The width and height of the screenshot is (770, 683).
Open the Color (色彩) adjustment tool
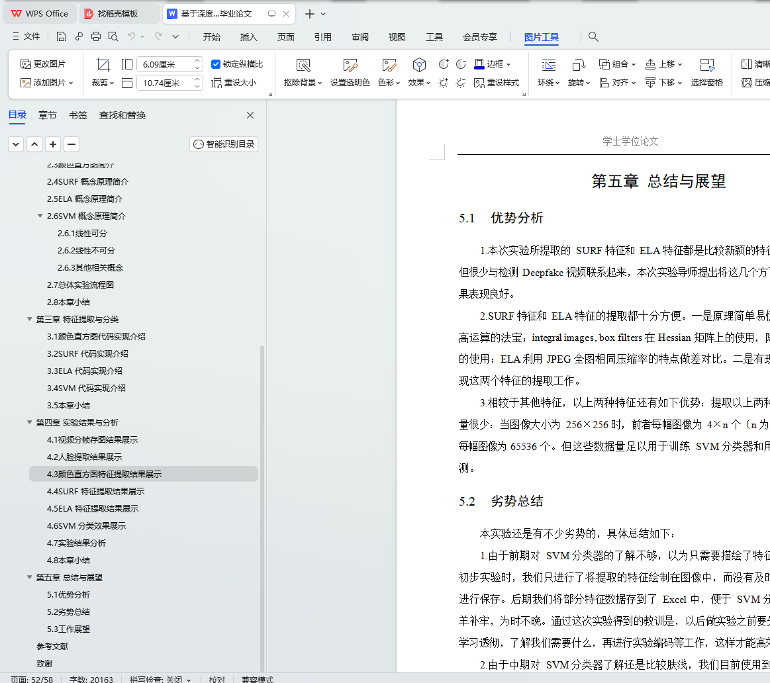(389, 73)
